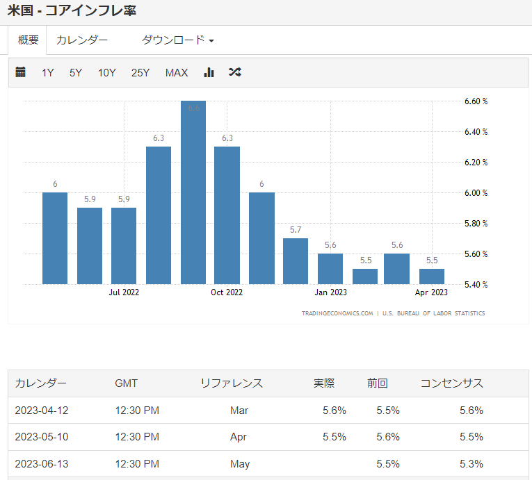Open the calendar date picker icon

21,72
